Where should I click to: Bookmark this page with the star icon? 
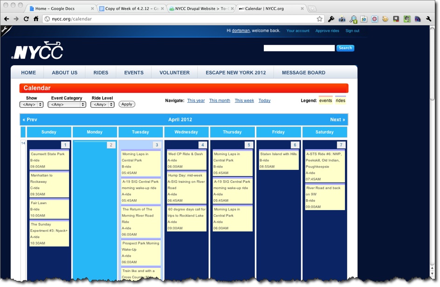point(320,19)
